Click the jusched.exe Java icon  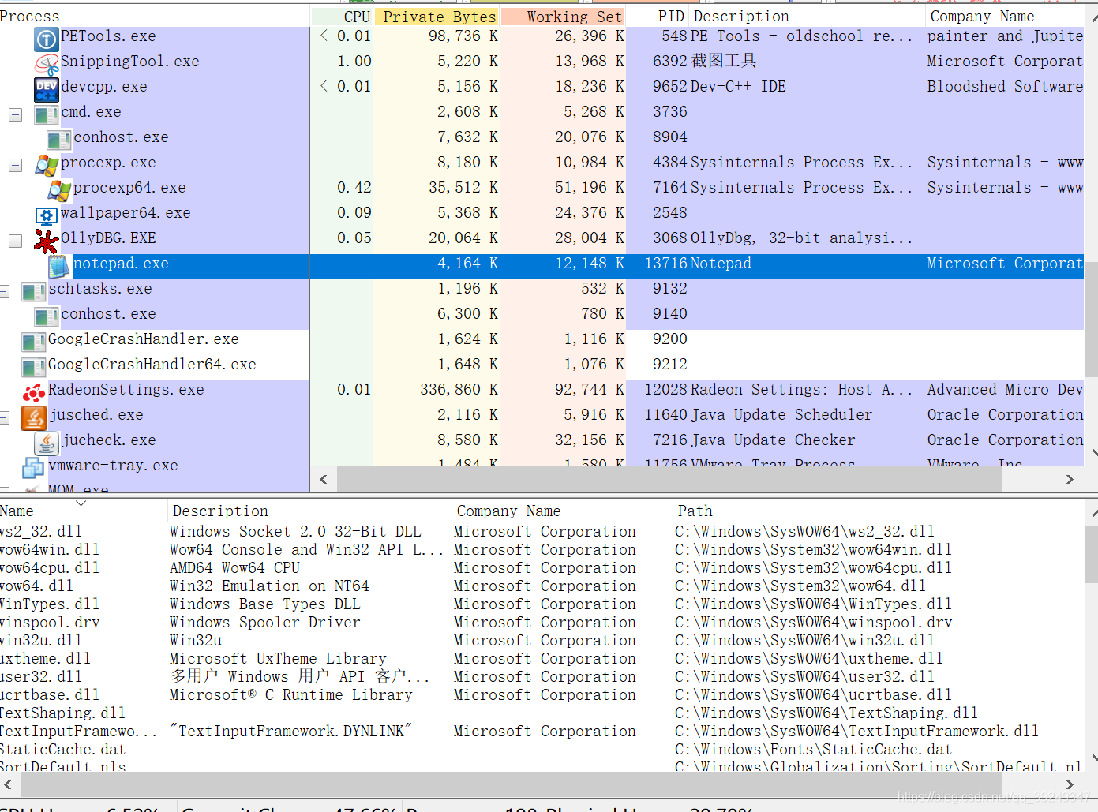click(34, 417)
